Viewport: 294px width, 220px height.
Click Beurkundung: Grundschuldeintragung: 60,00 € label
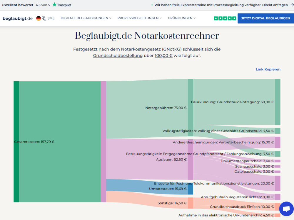[233, 102]
